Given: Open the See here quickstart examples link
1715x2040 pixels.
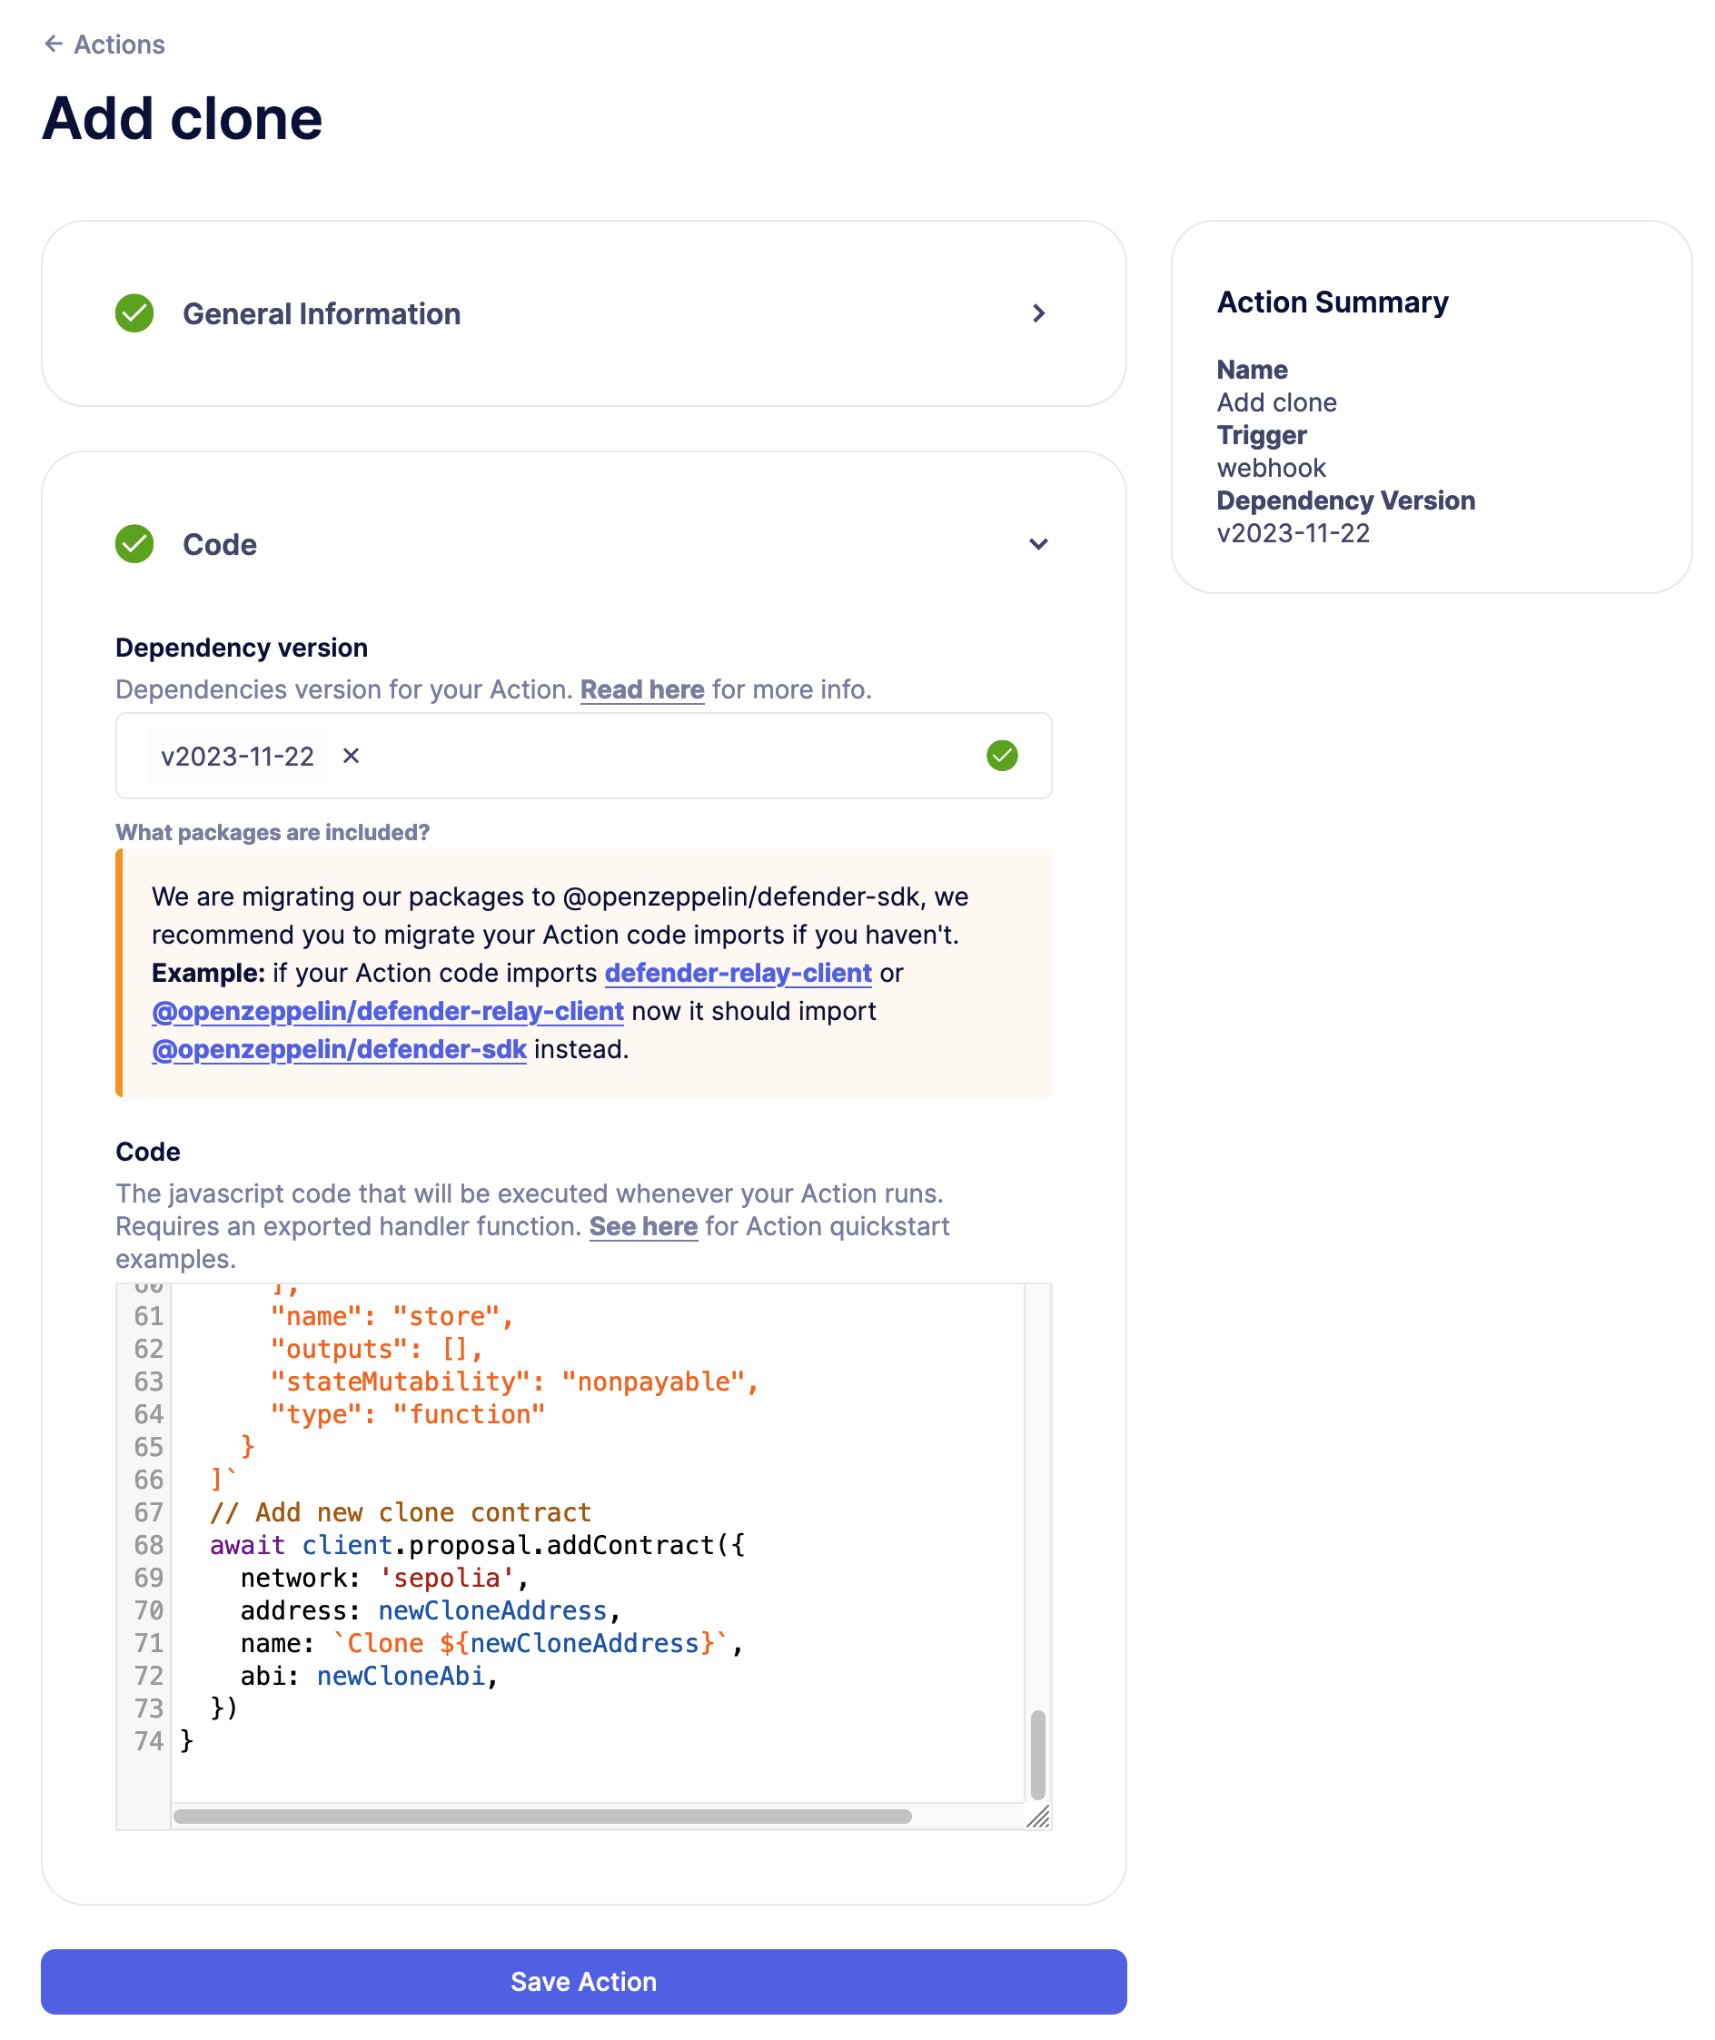Looking at the screenshot, I should coord(642,1225).
